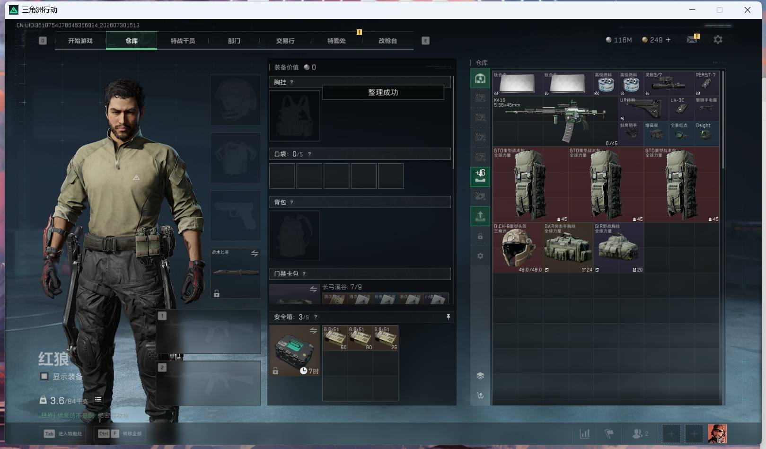Click the empty body armor slot

236,158
